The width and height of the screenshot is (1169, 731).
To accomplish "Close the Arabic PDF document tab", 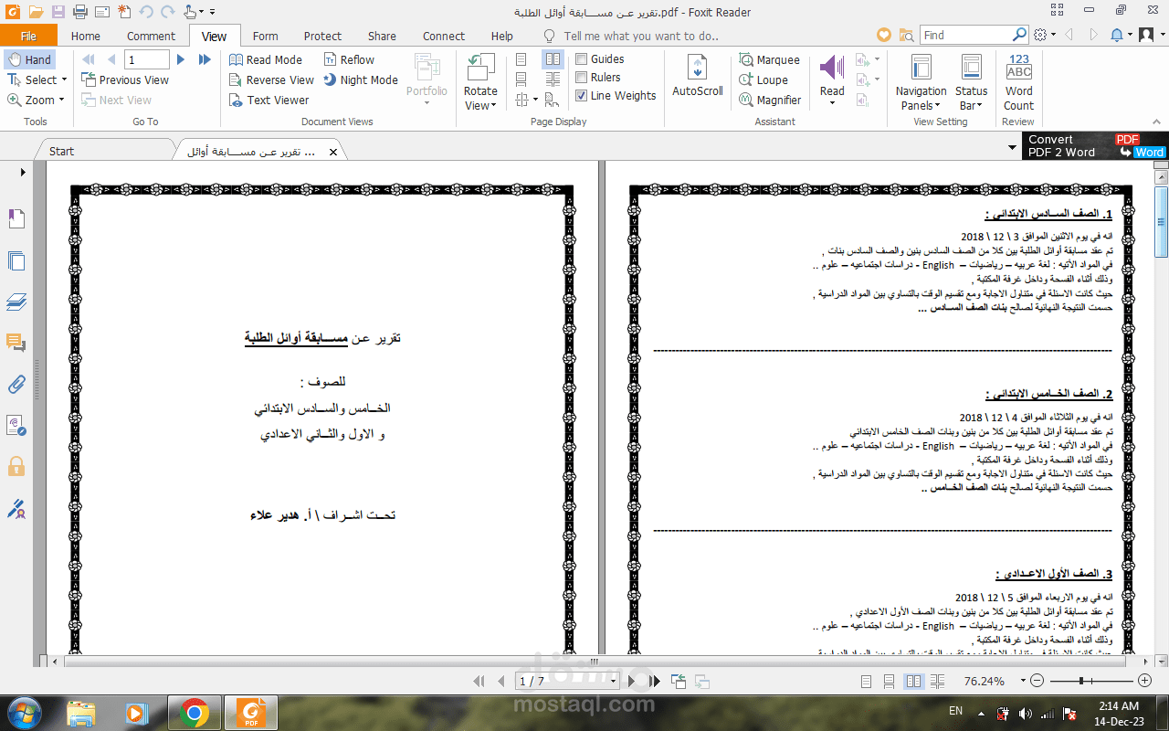I will 333,152.
